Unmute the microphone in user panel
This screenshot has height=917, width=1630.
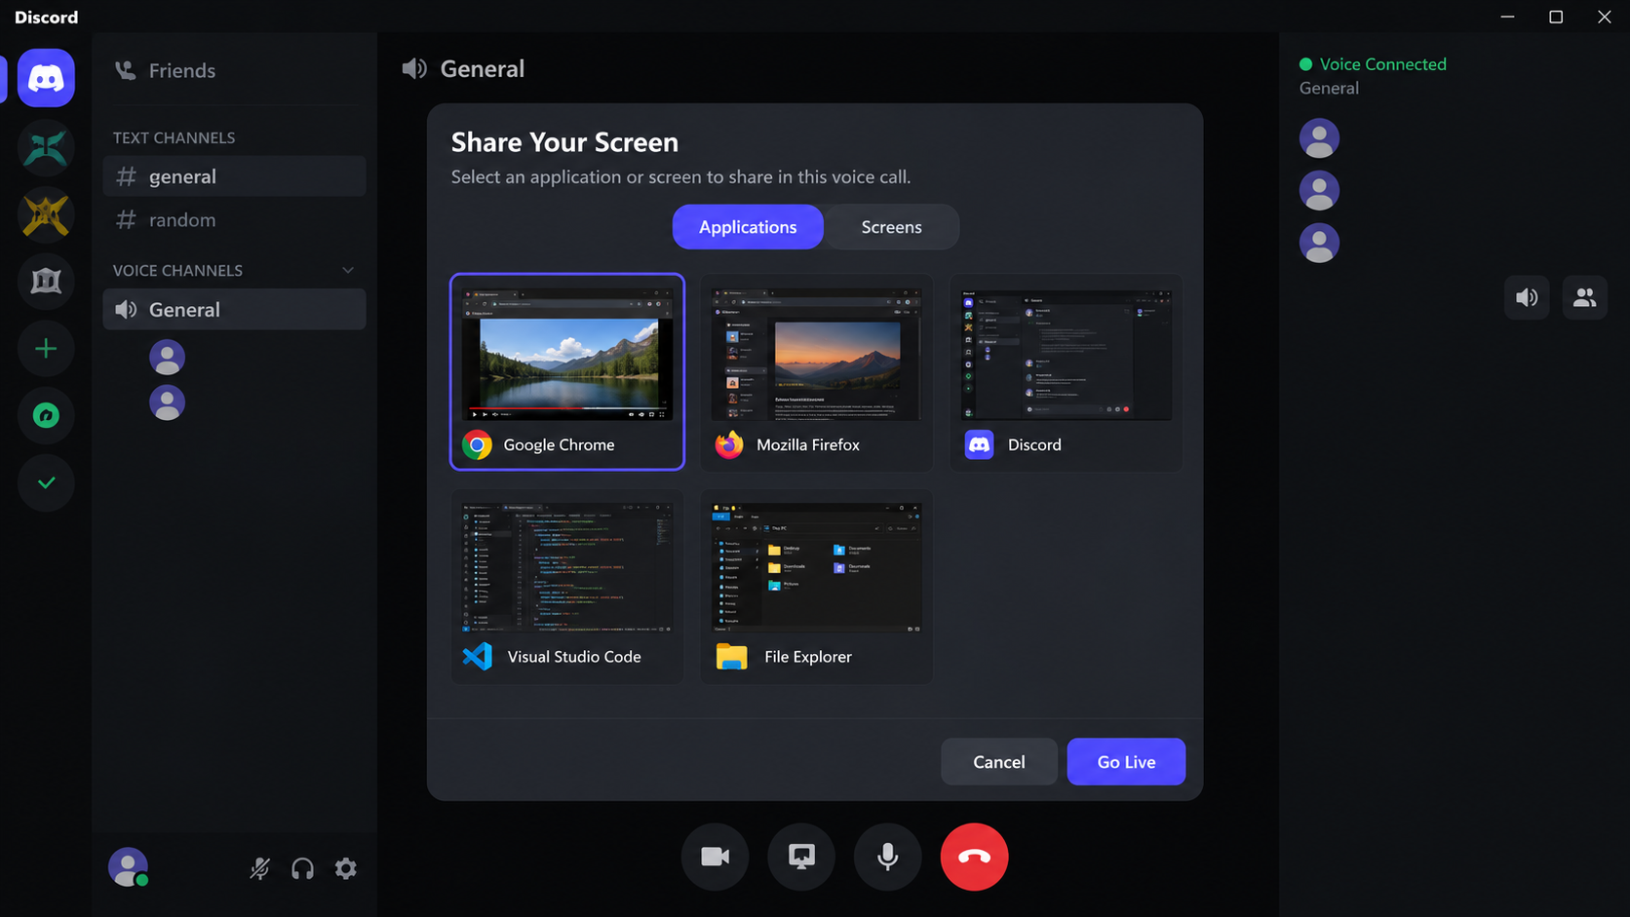point(259,868)
